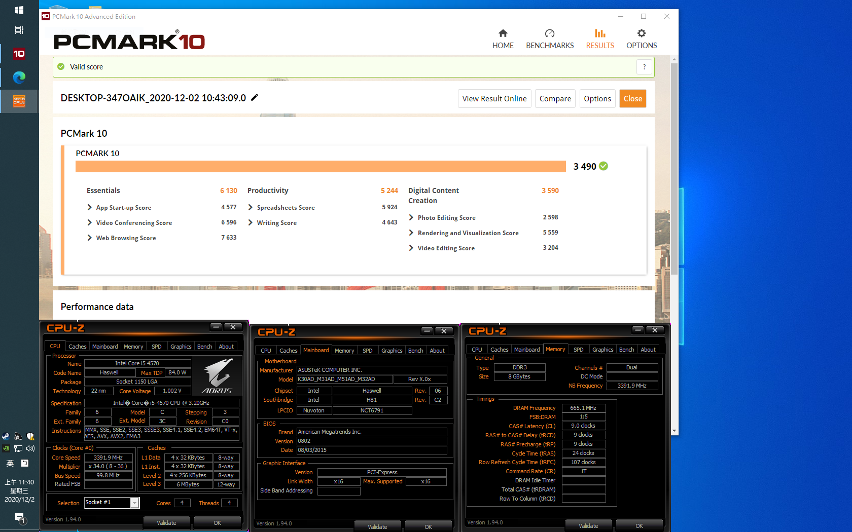Click the Productivity score 5 244
852x532 pixels.
click(389, 191)
